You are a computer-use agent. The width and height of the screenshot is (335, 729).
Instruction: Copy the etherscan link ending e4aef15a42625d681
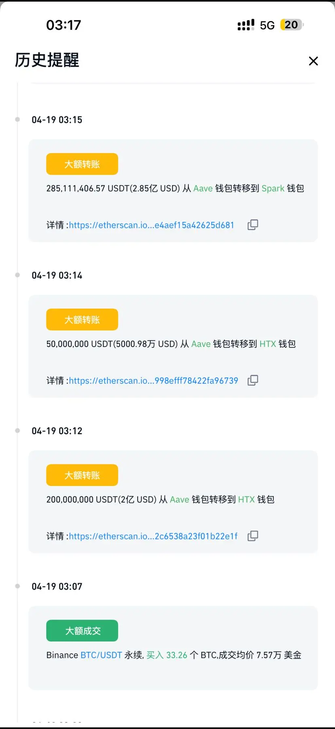pyautogui.click(x=253, y=225)
